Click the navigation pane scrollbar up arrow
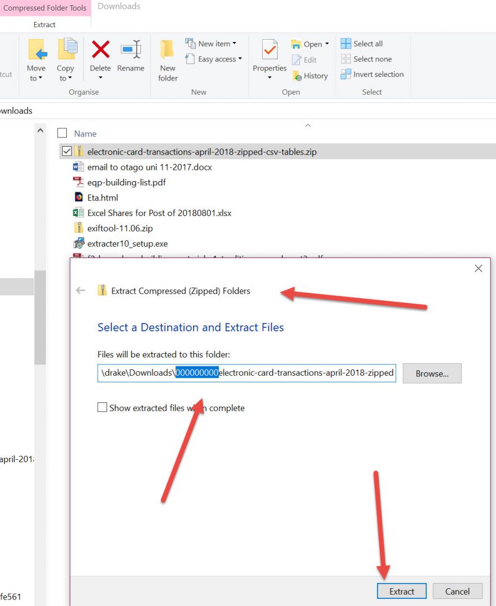496x606 pixels. coord(40,130)
